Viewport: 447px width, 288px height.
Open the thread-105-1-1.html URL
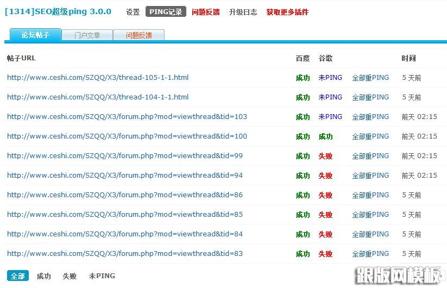(x=98, y=78)
